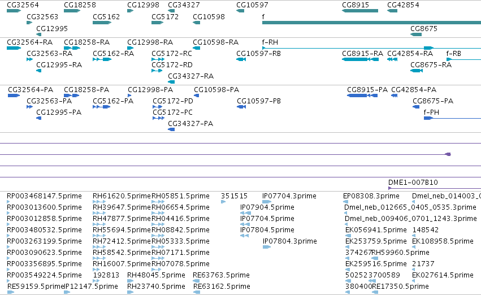Select EST RP003468147.5prime

(x=44, y=196)
